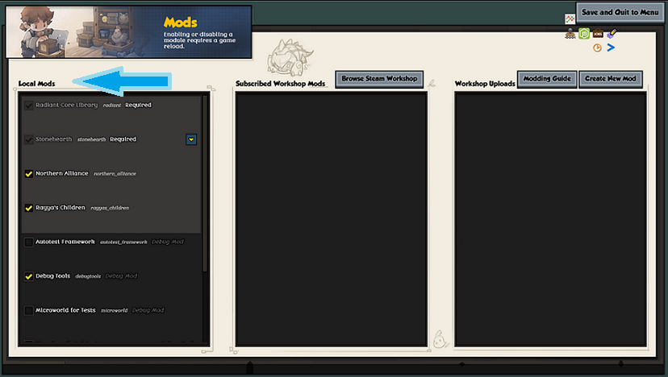The width and height of the screenshot is (668, 377).
Task: Click the empty Workshop Uploads list
Action: 550,219
